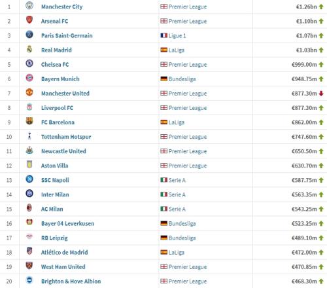Open Serie A link in SSC Napoli row
Screen dimensions: 327x288
[x=177, y=180]
